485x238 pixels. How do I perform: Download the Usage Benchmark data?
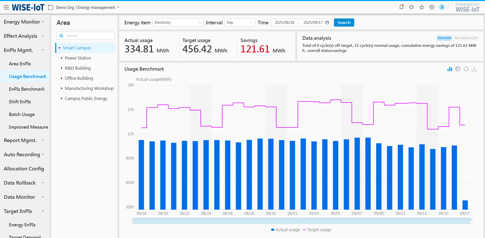[474, 69]
